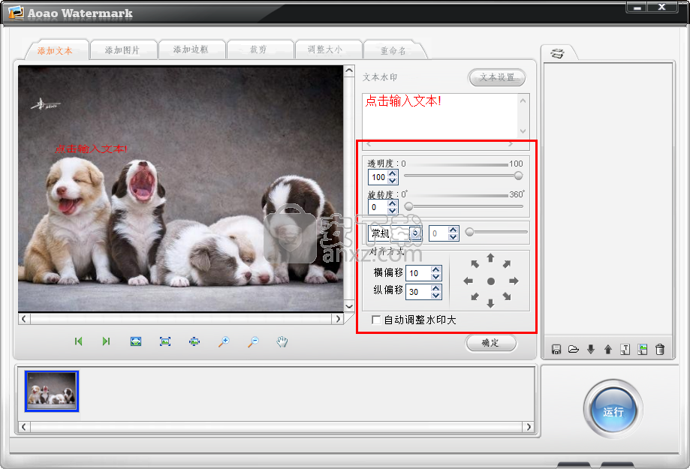Increase the 旋转度 value with the up arrow
Image resolution: width=690 pixels, height=469 pixels.
click(393, 203)
